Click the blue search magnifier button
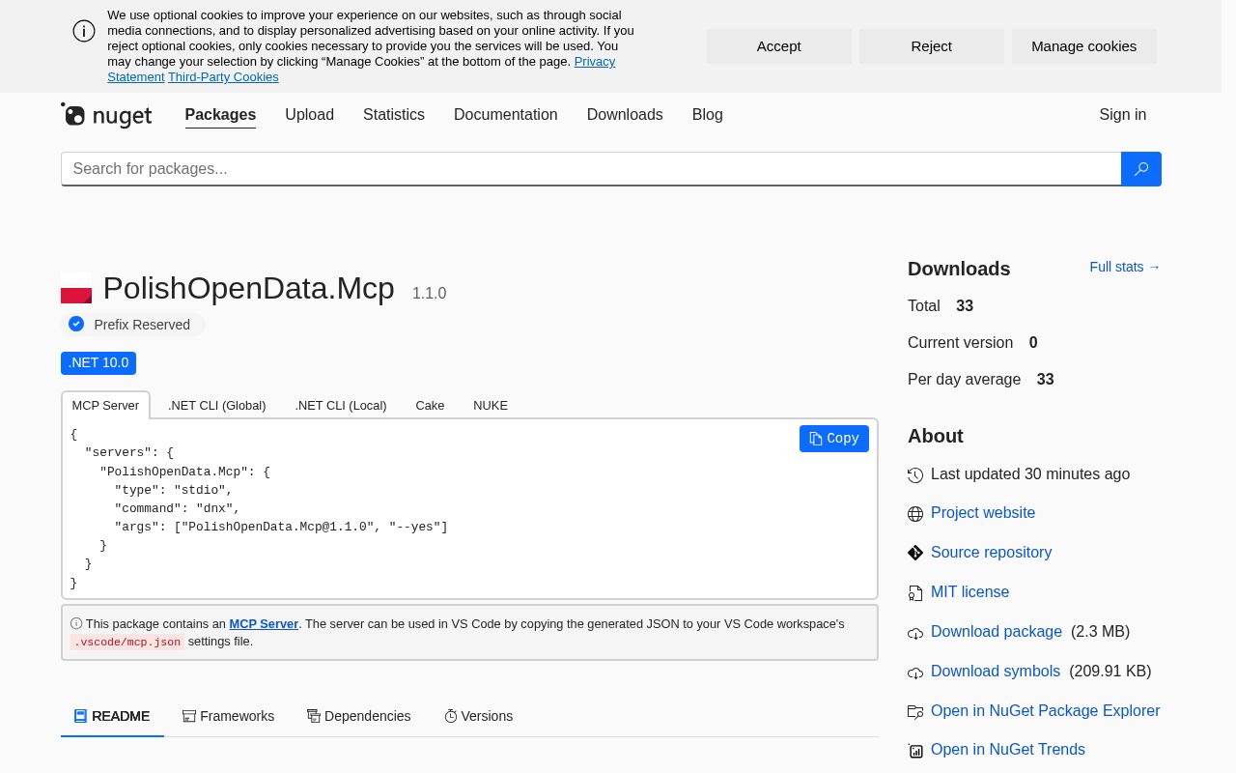The image size is (1236, 773). 1140,169
